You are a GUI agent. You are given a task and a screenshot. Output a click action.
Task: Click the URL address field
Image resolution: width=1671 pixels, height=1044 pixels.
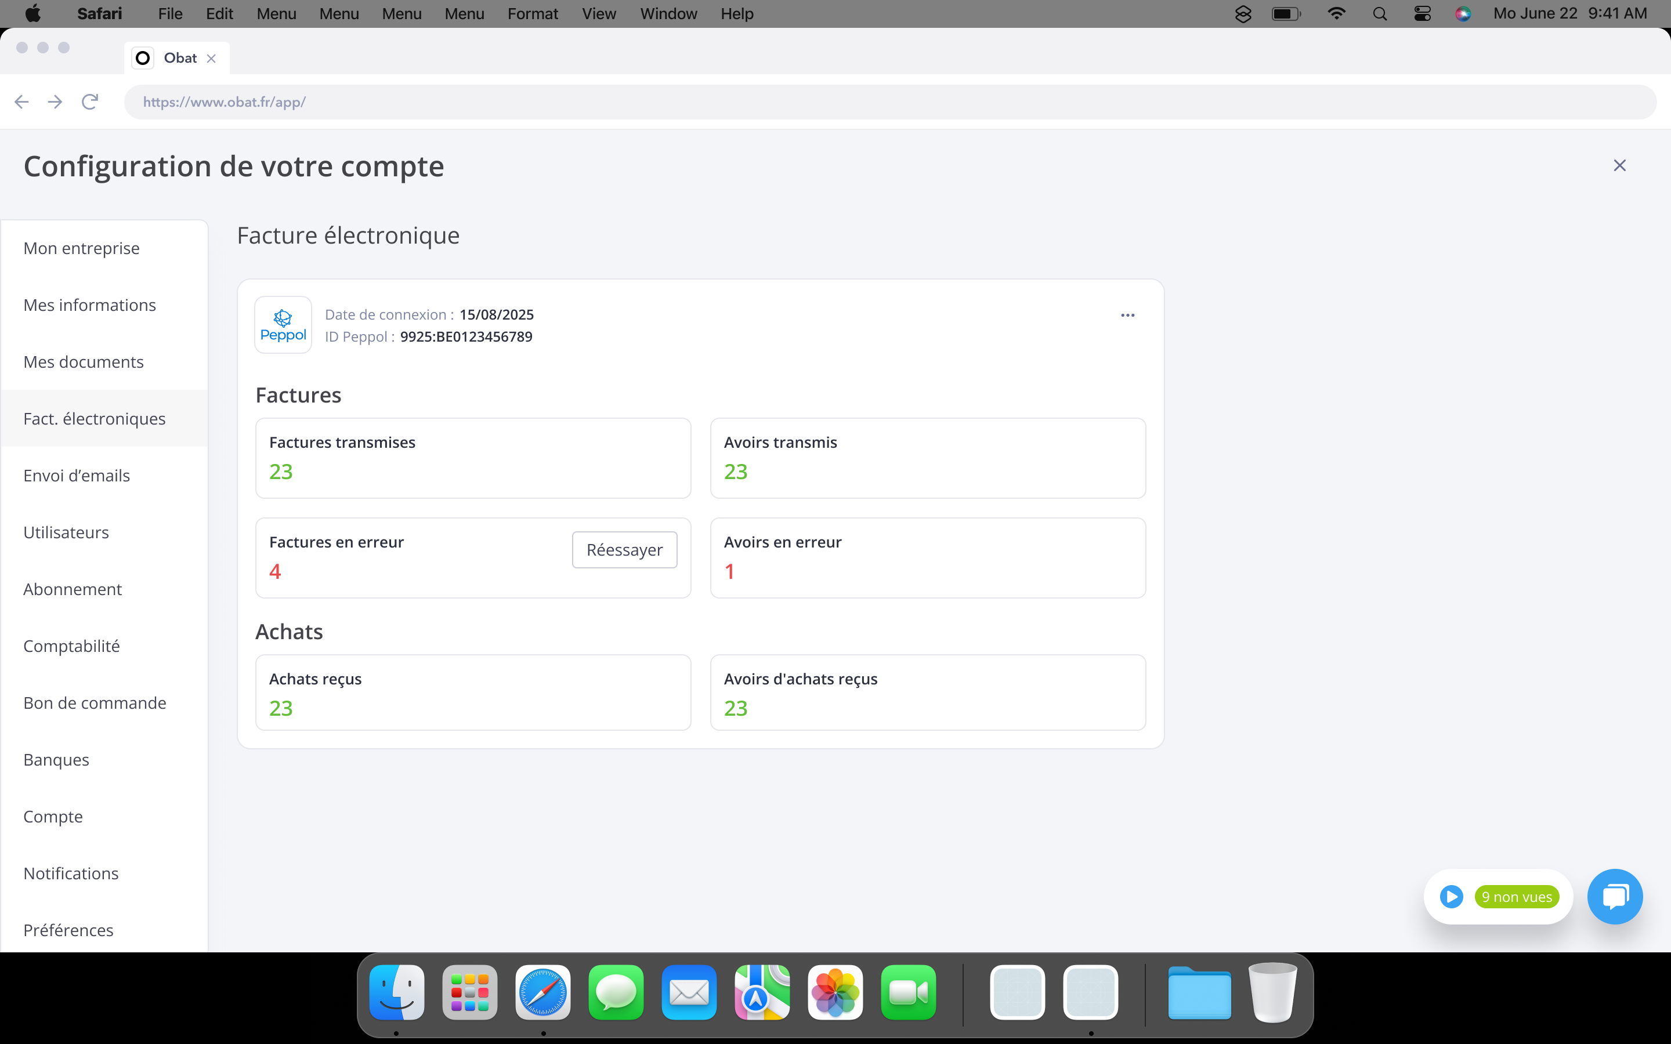point(889,102)
